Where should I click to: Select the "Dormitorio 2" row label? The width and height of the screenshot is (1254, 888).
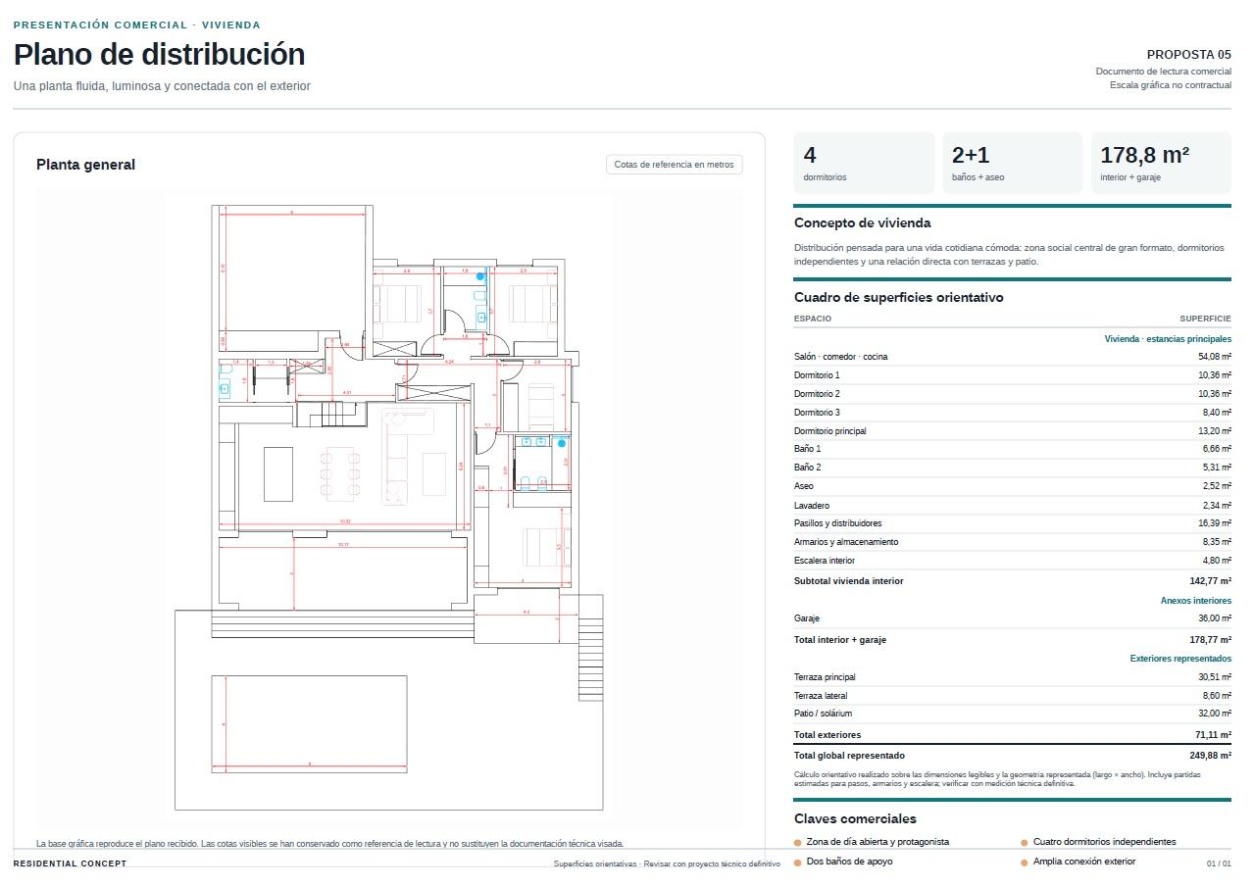[x=817, y=394]
